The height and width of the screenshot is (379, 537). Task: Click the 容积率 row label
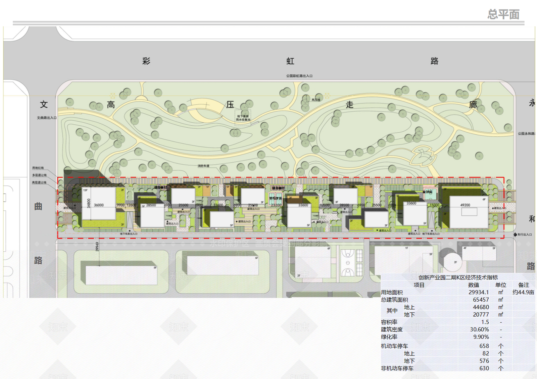click(389, 322)
